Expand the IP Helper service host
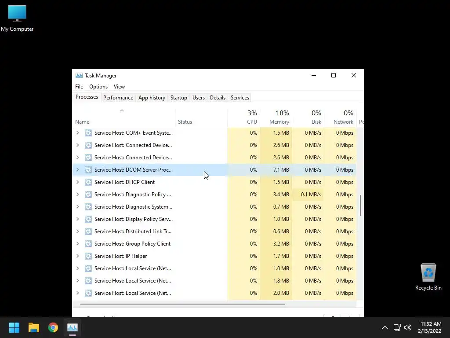Screen dimensions: 450x338 [x=77, y=256]
